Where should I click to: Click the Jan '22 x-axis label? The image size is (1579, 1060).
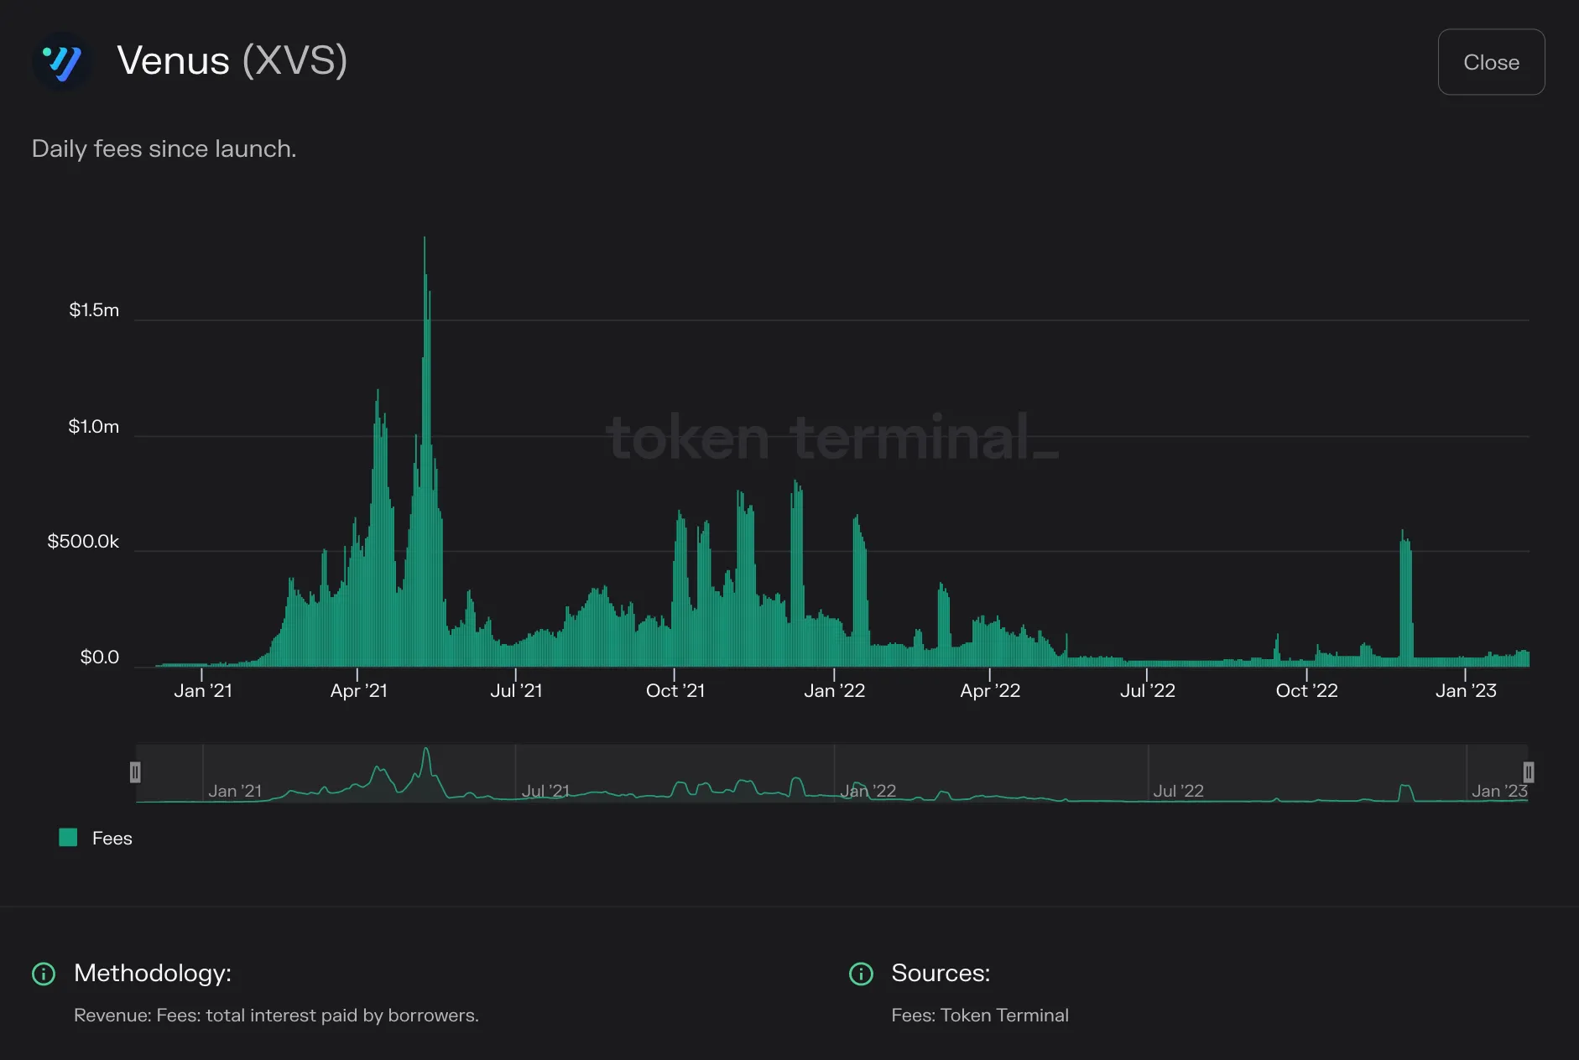tap(834, 691)
